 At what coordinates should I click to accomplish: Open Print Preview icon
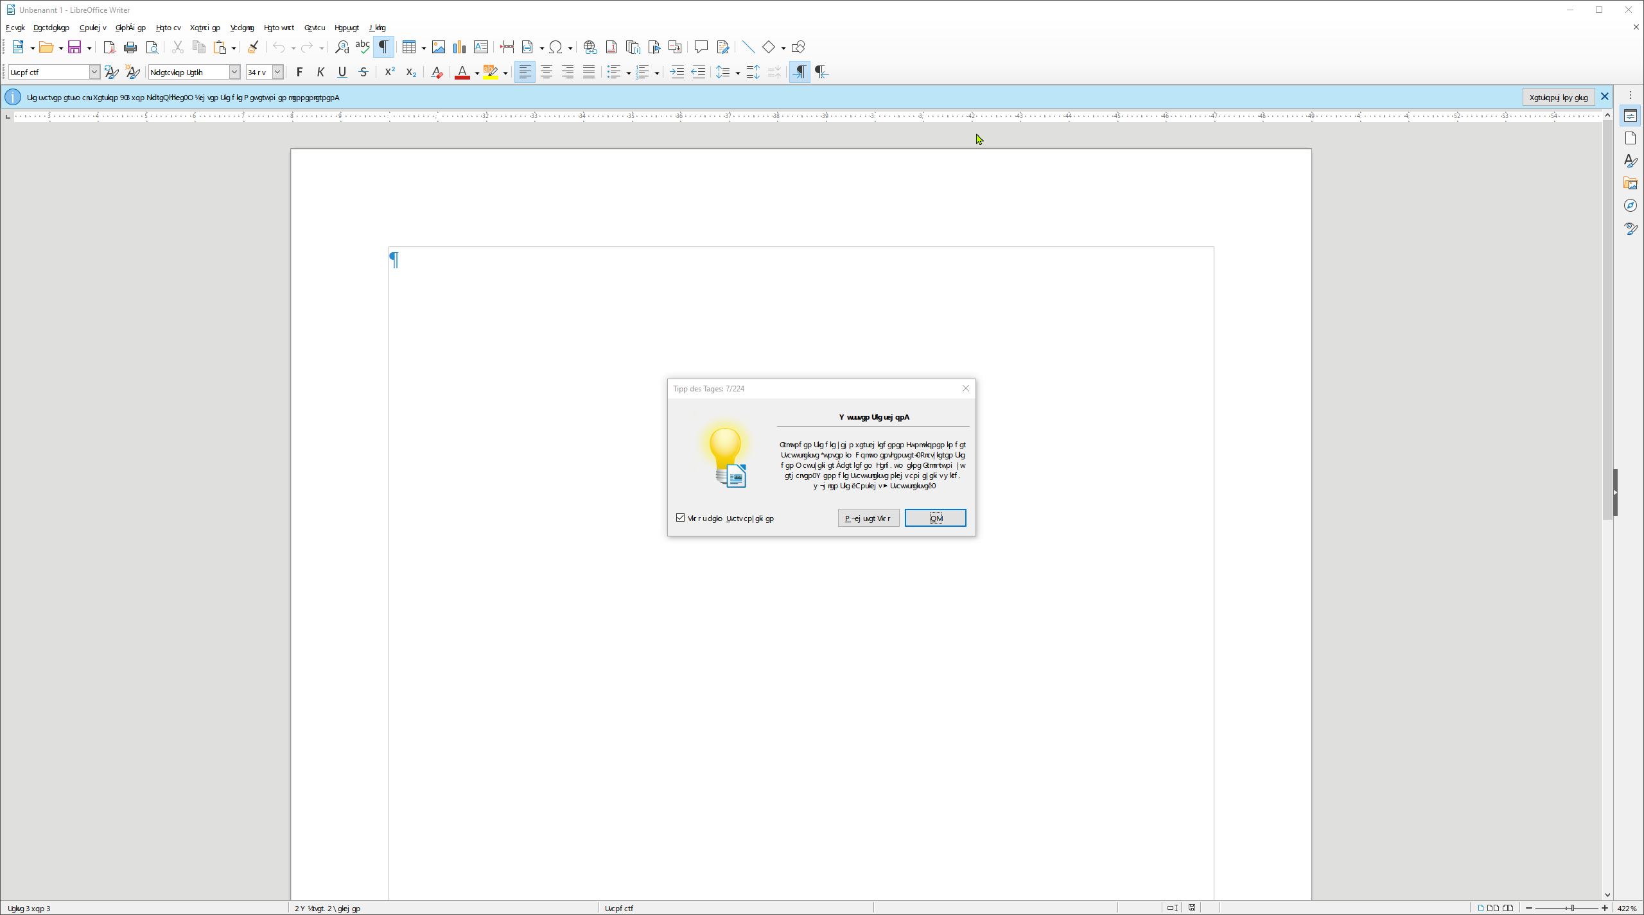[152, 47]
